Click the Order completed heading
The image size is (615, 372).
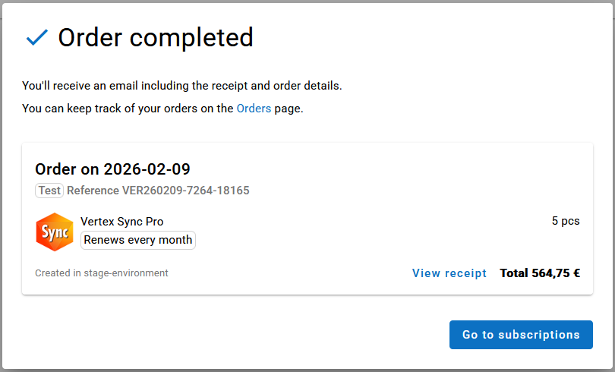(156, 37)
